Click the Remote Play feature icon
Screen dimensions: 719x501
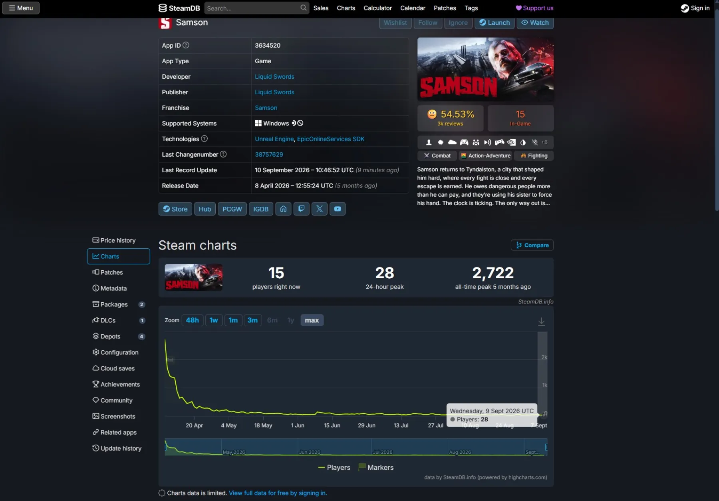tap(487, 142)
